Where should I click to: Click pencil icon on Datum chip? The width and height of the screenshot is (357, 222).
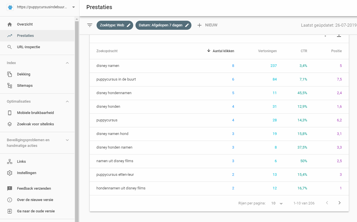[x=187, y=25]
